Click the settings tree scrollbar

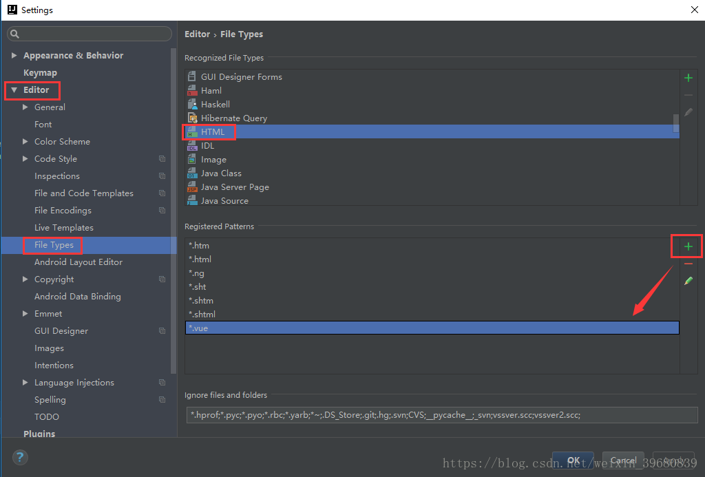(173, 211)
